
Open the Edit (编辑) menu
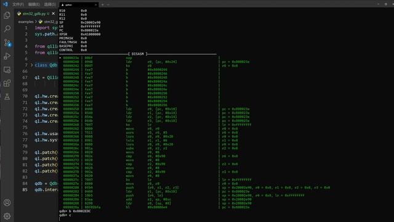[x=34, y=4]
